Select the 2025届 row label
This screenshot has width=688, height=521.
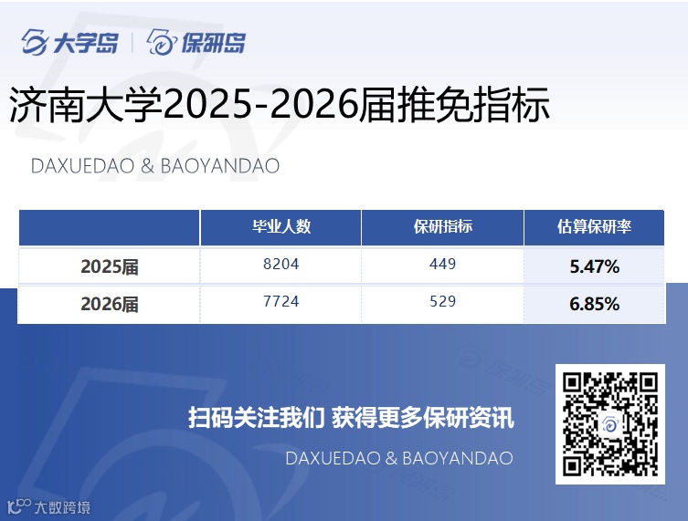point(110,266)
